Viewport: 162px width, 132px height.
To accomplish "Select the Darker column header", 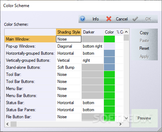I will pyautogui.click(x=93, y=32).
